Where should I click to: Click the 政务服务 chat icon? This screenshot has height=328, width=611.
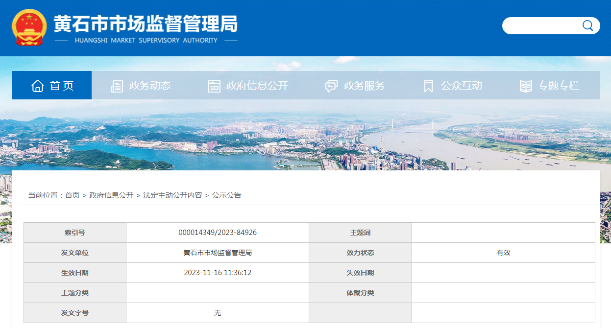tap(331, 86)
